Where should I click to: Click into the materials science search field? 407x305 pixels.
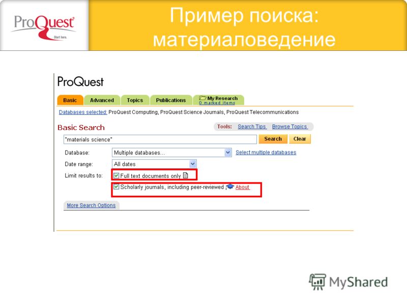[160, 139]
